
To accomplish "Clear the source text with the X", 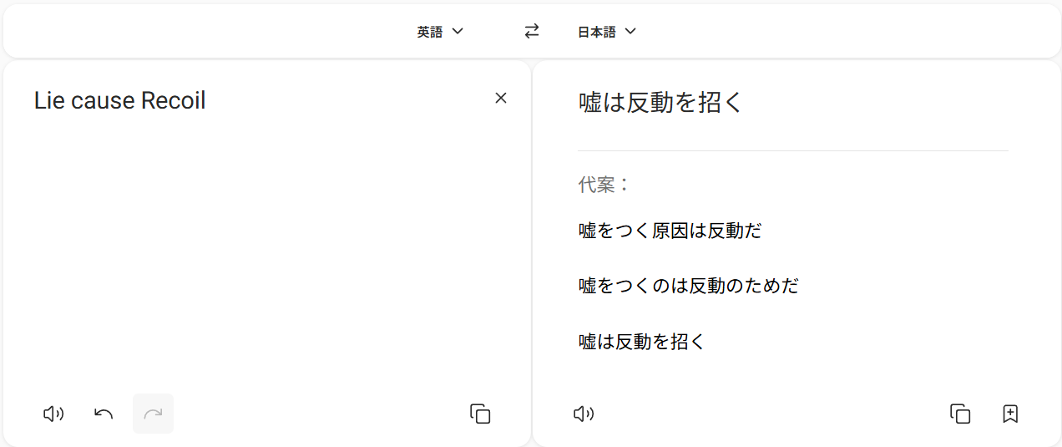I will point(501,99).
